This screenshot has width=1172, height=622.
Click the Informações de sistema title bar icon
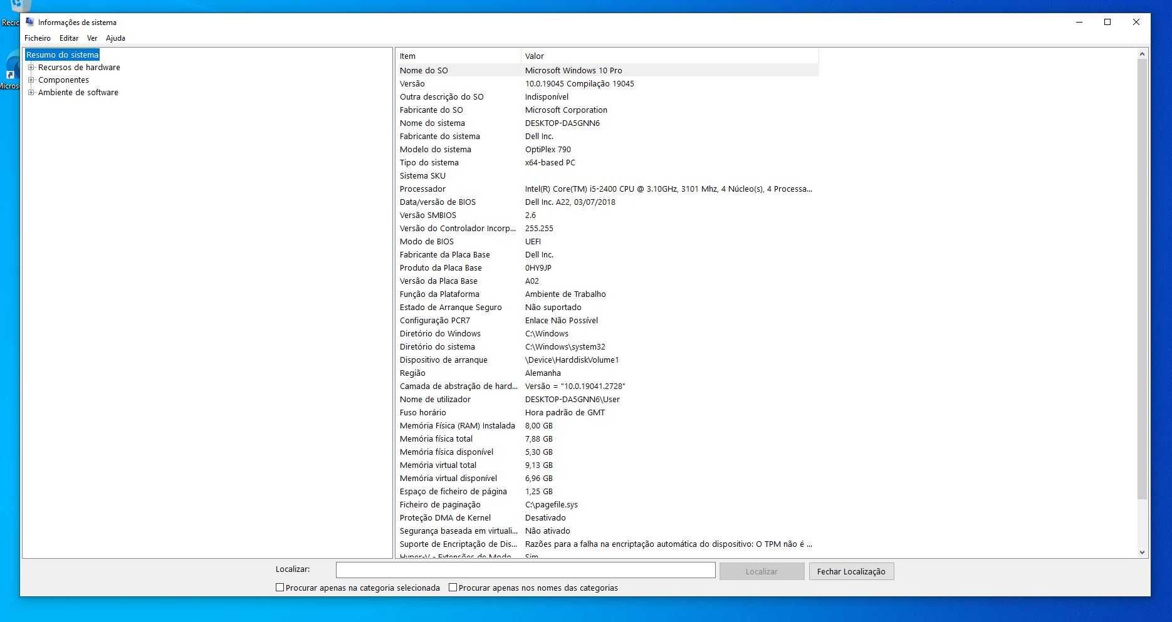pos(29,22)
